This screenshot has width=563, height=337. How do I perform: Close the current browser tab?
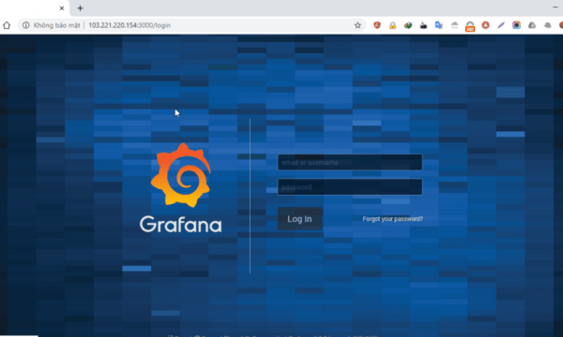click(x=62, y=8)
